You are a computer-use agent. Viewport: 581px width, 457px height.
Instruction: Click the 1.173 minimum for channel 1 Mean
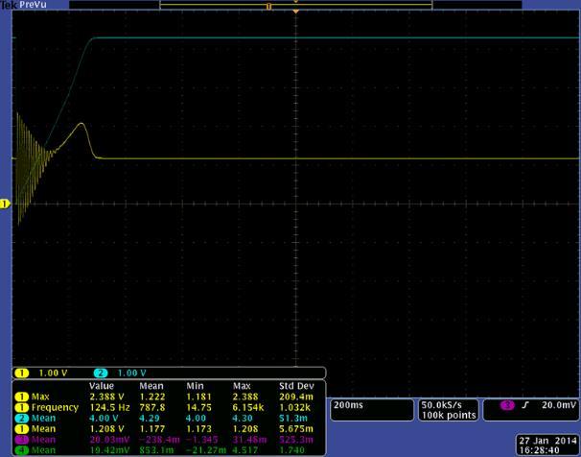[x=198, y=429]
